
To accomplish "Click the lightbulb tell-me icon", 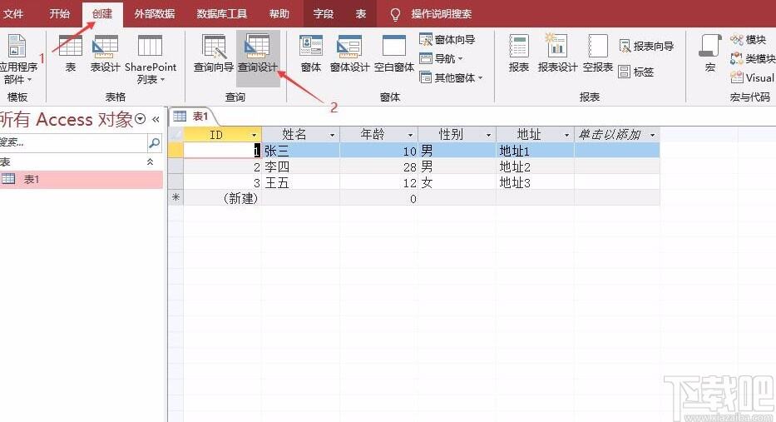I will click(395, 14).
